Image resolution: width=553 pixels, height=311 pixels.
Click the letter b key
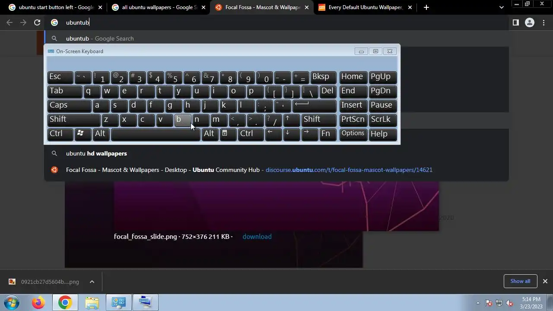[x=183, y=120]
